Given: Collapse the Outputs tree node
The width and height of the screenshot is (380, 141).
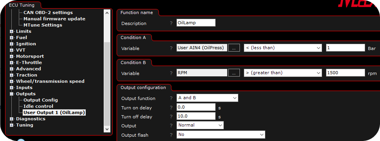Looking at the screenshot, I should tap(11, 94).
